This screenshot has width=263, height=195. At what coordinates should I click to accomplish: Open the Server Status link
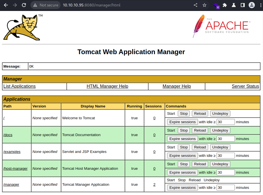[245, 86]
